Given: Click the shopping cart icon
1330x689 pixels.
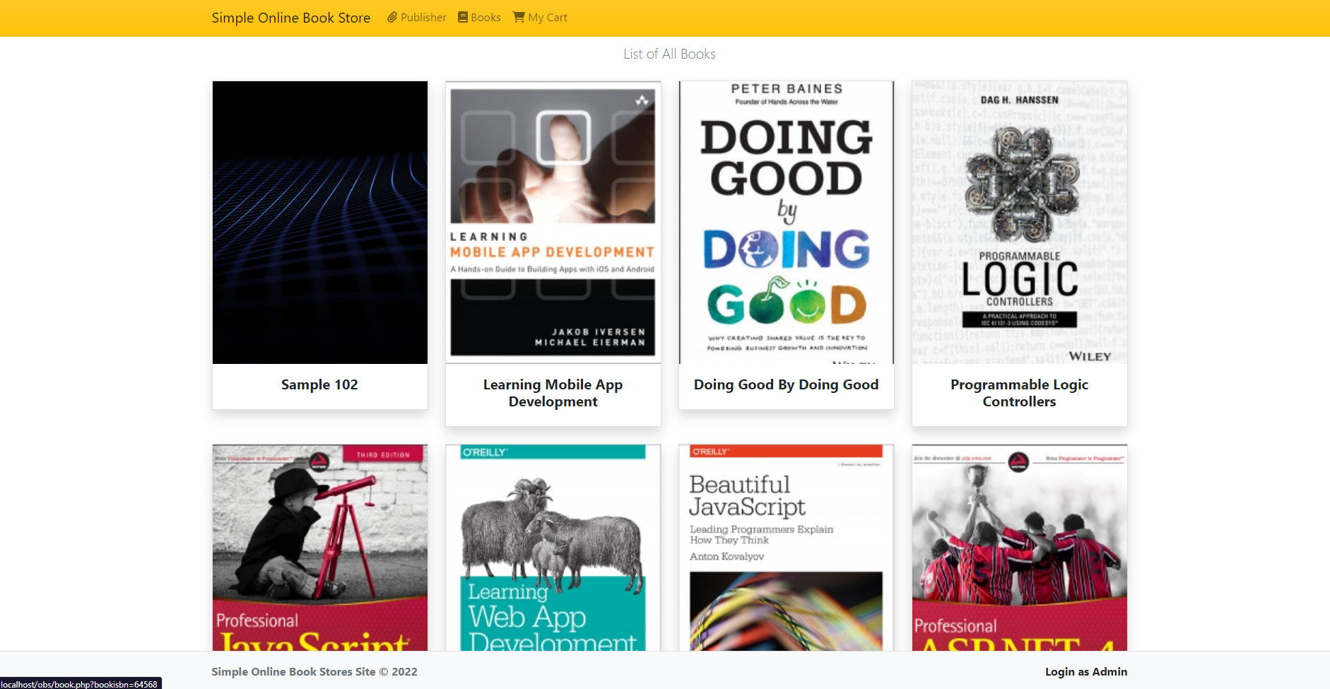Looking at the screenshot, I should (x=519, y=17).
